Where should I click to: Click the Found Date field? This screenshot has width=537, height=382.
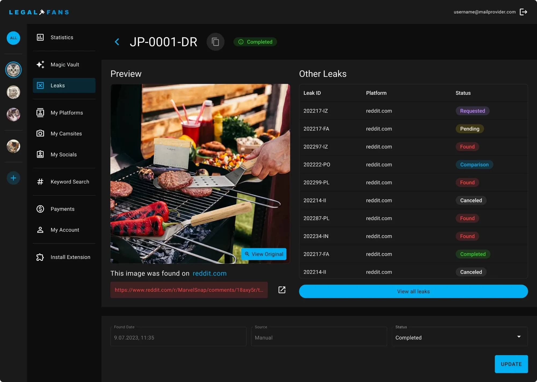click(x=178, y=337)
